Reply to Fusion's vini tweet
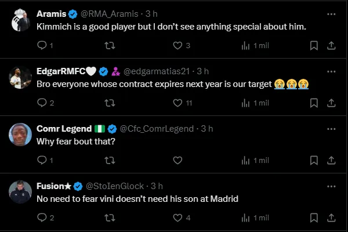Screen dimensions: 348x232 point(42,217)
